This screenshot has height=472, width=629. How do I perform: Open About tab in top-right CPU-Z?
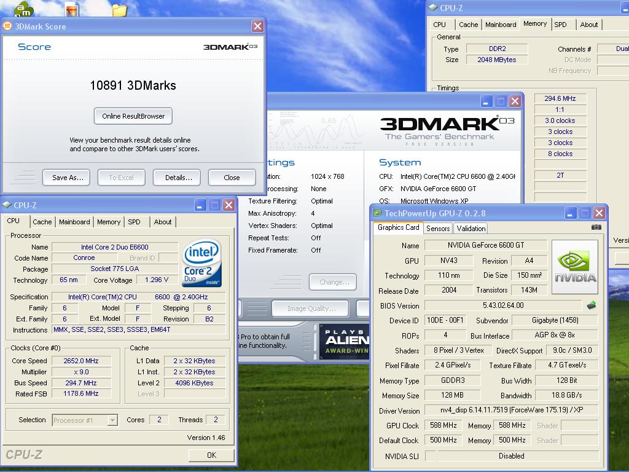[x=589, y=25]
